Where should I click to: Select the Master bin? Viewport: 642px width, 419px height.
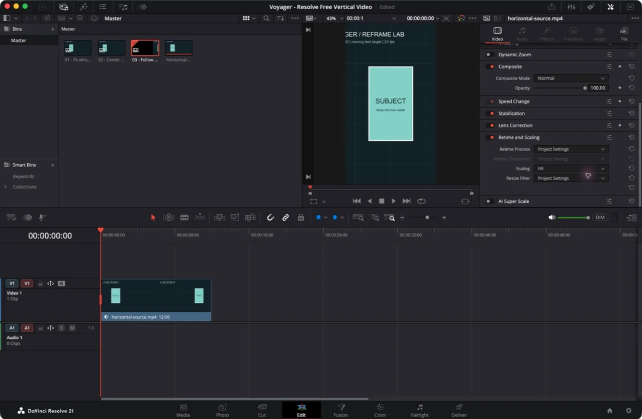[x=18, y=40]
